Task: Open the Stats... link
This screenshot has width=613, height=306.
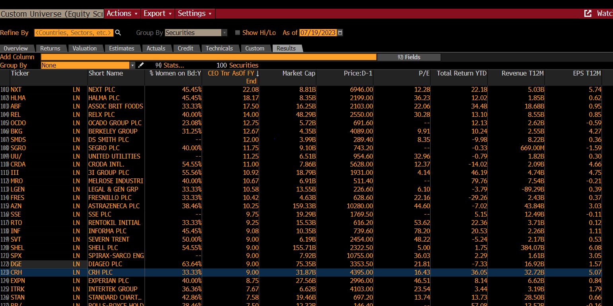Action: [170, 65]
